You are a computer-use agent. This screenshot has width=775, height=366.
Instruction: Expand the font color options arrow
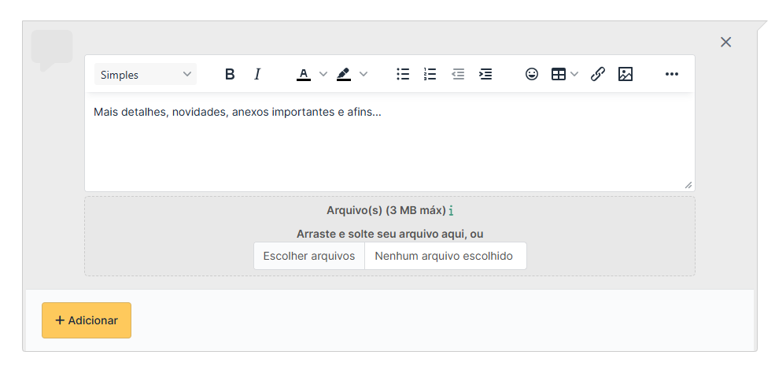pyautogui.click(x=323, y=74)
